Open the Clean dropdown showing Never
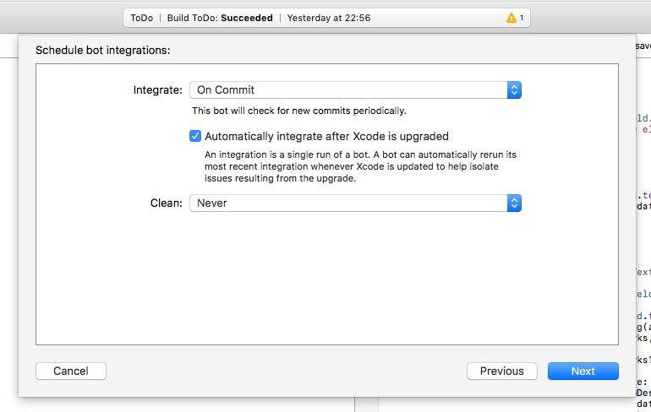 click(347, 203)
